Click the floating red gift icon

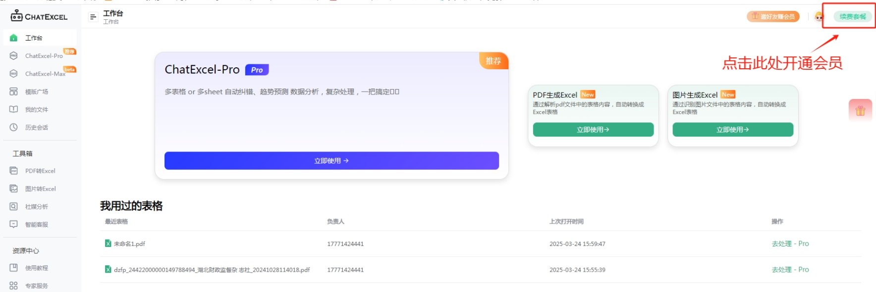click(x=861, y=110)
